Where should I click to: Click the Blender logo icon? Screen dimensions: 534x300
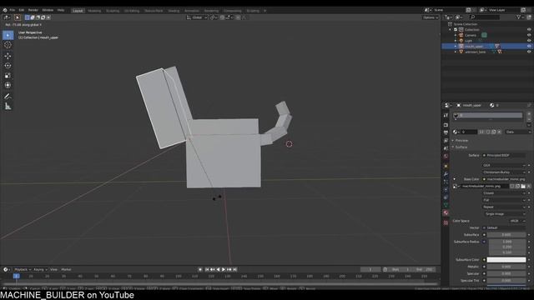click(x=5, y=10)
